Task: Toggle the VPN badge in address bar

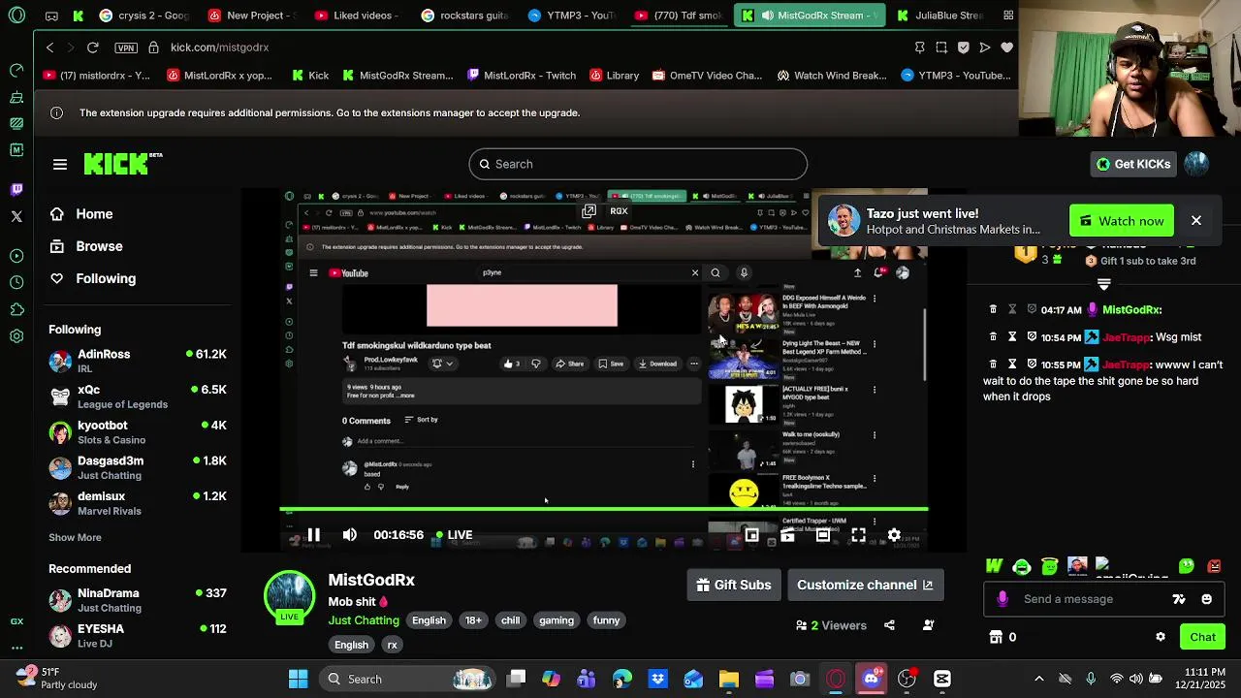Action: [126, 48]
